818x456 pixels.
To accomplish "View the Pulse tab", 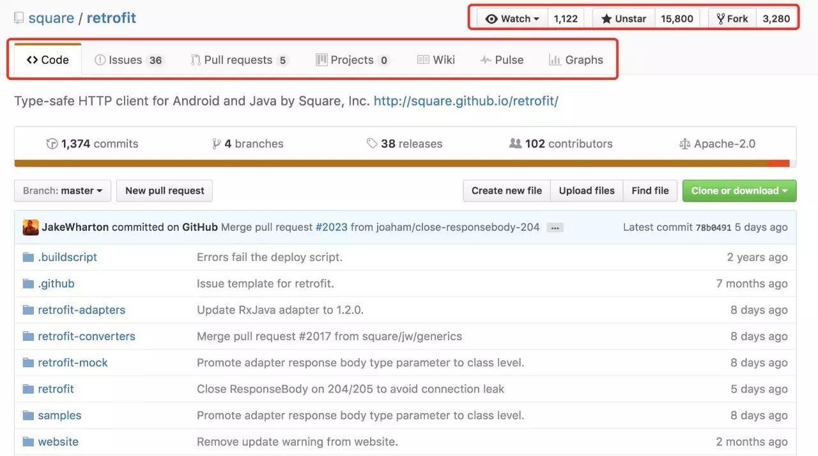I will coord(502,60).
